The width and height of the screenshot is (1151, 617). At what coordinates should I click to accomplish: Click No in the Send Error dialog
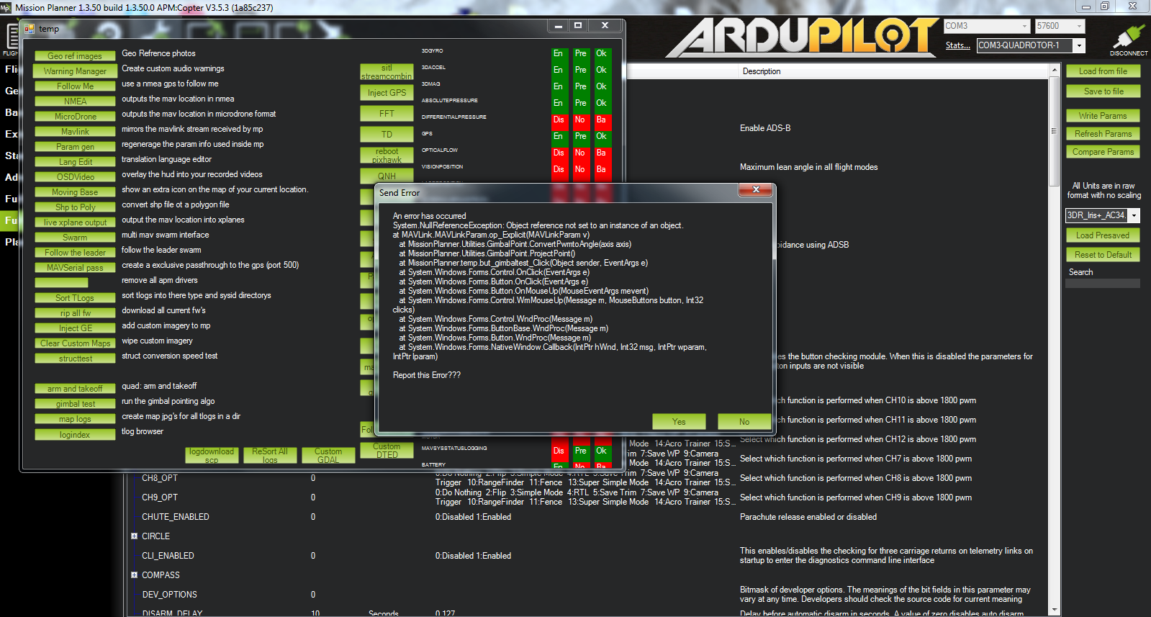[744, 422]
